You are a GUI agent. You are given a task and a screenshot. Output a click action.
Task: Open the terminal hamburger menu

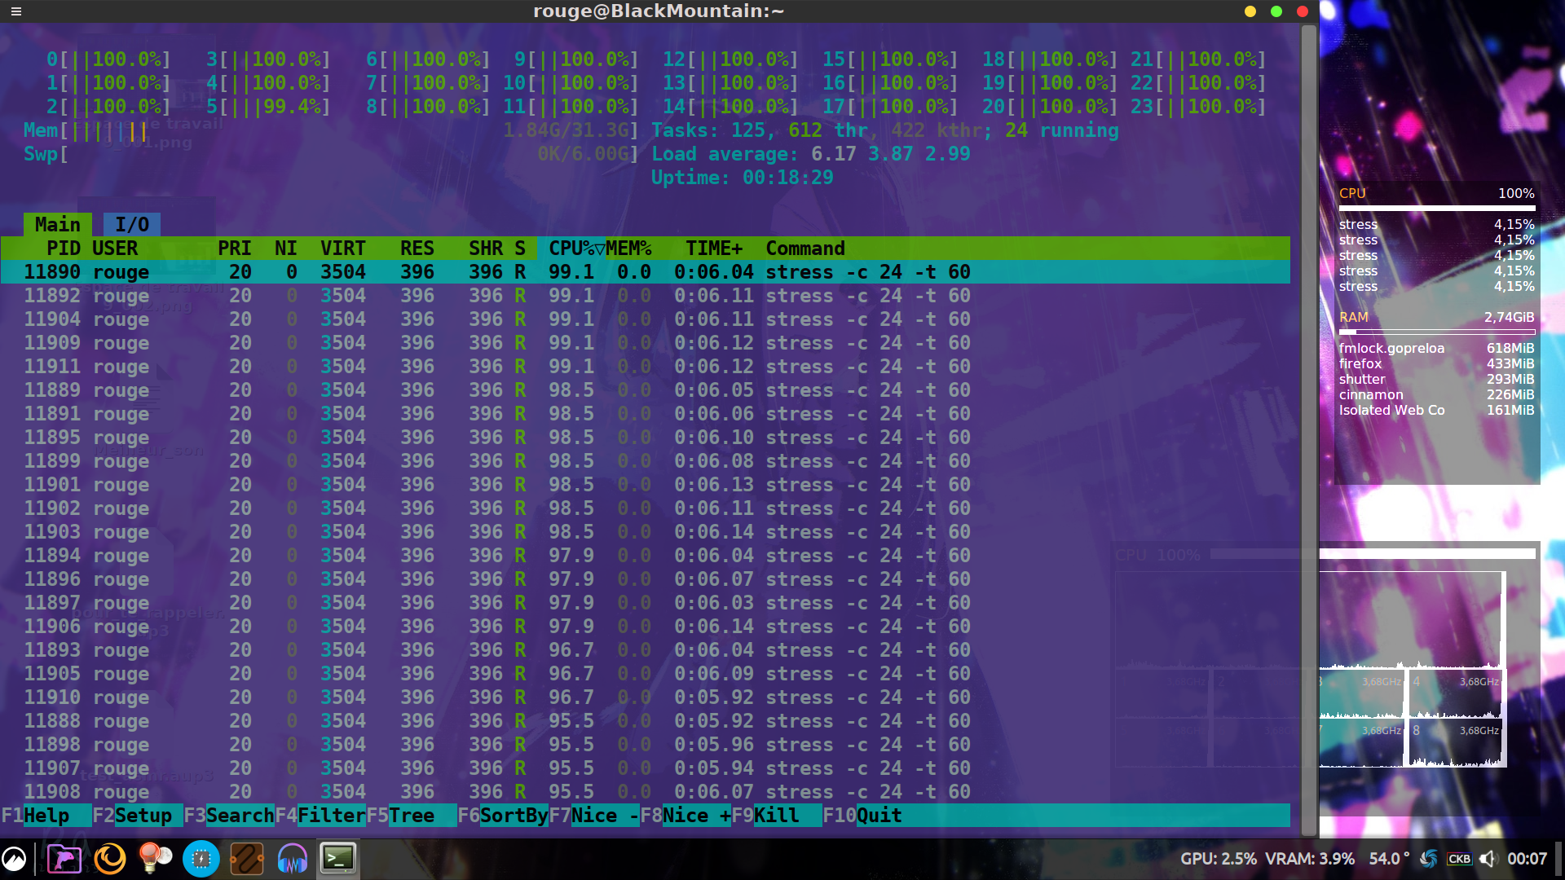pos(16,11)
